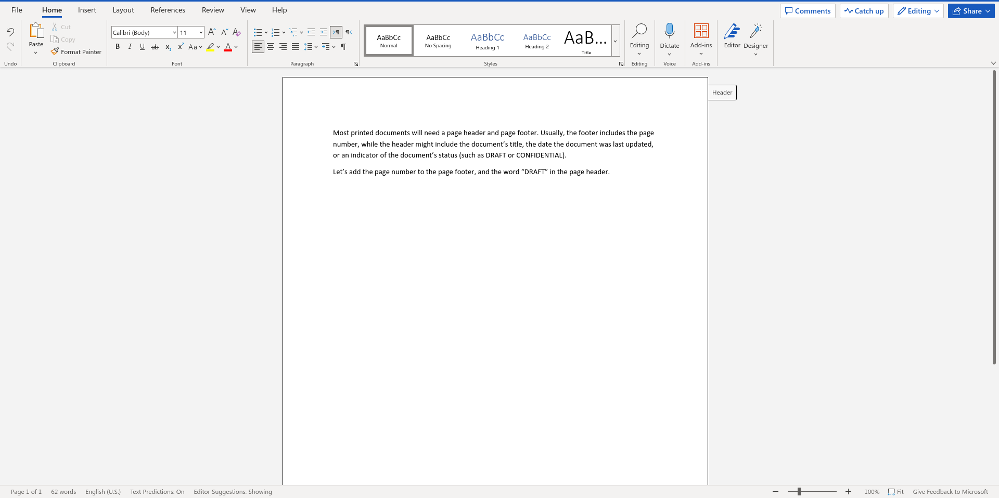Adjust the zoom slider handle

tap(799, 492)
